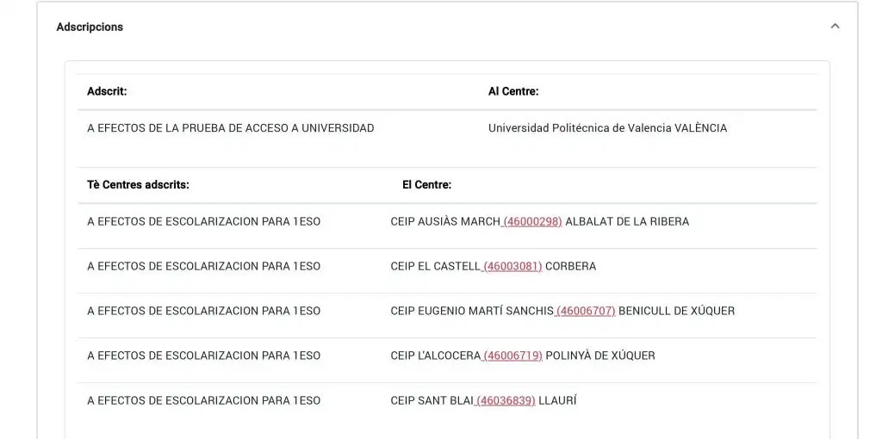This screenshot has height=439, width=882.
Task: Click CEIP EUGENIO MARTÍ SANCHIS center name
Action: (472, 311)
